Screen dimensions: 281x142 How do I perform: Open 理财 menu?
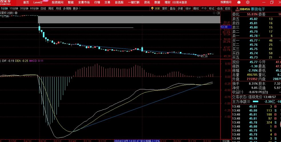point(167,2)
